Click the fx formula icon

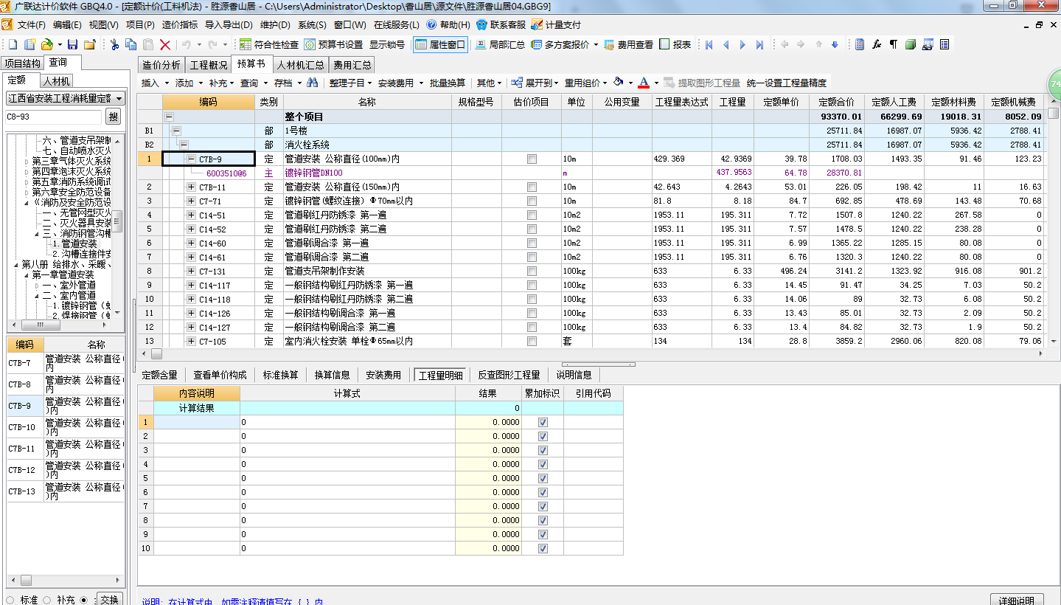tap(877, 45)
